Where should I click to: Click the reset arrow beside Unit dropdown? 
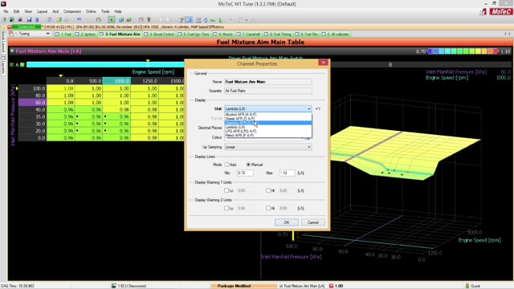click(318, 108)
